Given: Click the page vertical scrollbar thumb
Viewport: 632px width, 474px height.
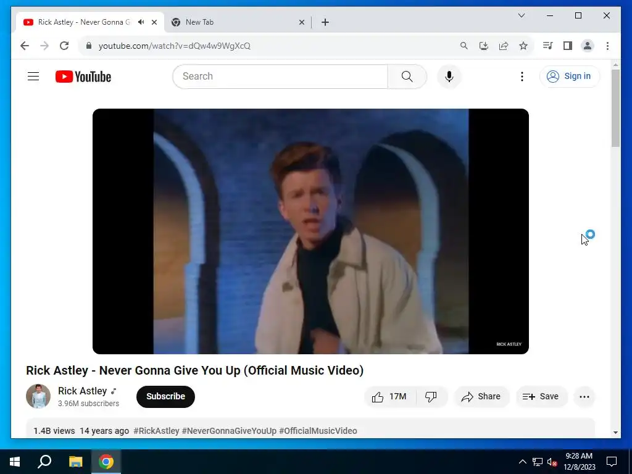Looking at the screenshot, I should [x=615, y=108].
